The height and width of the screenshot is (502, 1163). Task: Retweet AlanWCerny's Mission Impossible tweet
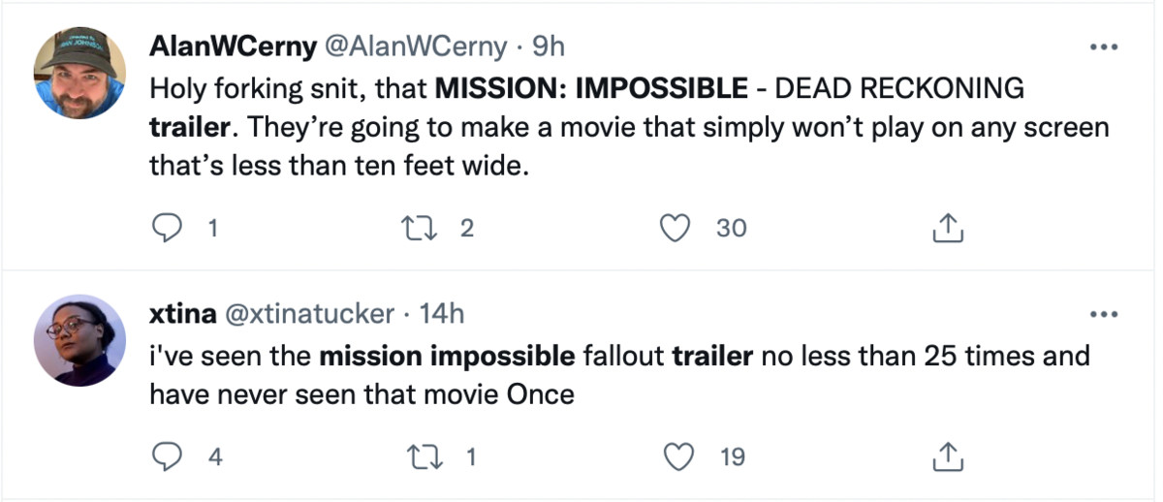[x=420, y=228]
